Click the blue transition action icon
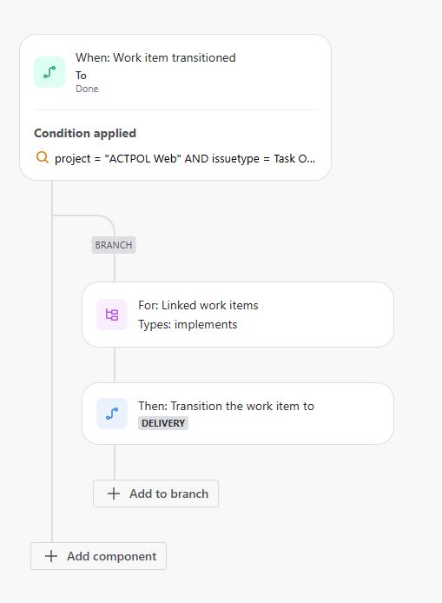 pos(112,414)
